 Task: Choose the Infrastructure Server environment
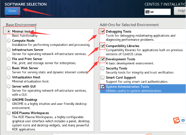(9, 50)
